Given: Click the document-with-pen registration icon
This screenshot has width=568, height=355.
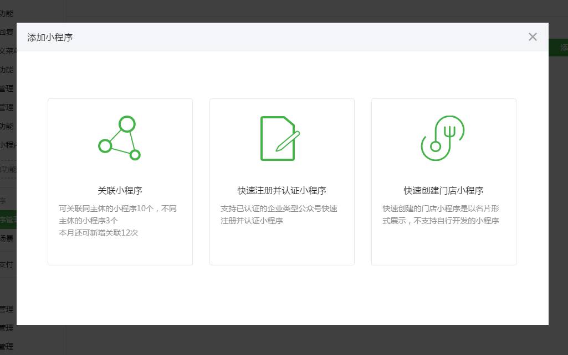Looking at the screenshot, I should point(280,138).
